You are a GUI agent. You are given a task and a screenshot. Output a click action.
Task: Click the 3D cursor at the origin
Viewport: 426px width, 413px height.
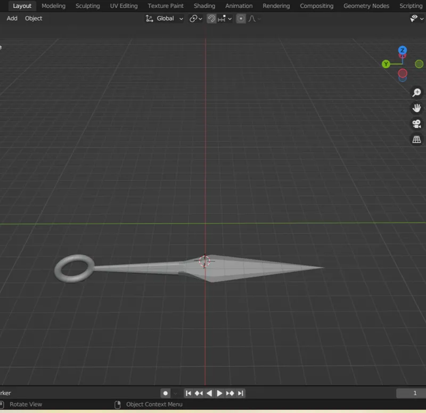pos(204,261)
